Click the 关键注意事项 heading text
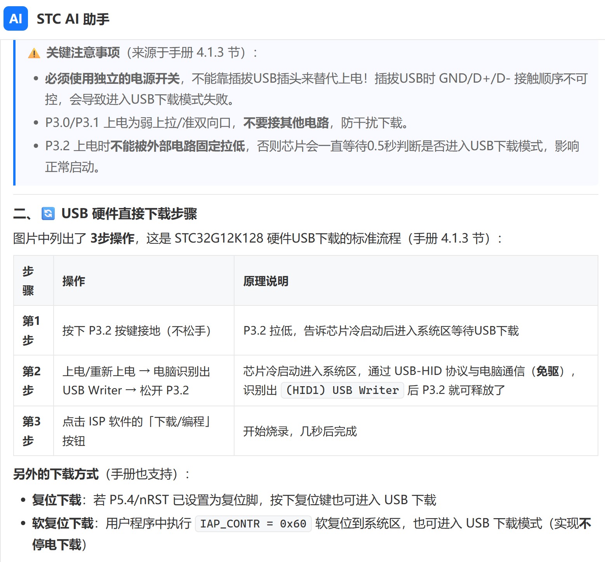Image resolution: width=605 pixels, height=562 pixels. (x=83, y=52)
